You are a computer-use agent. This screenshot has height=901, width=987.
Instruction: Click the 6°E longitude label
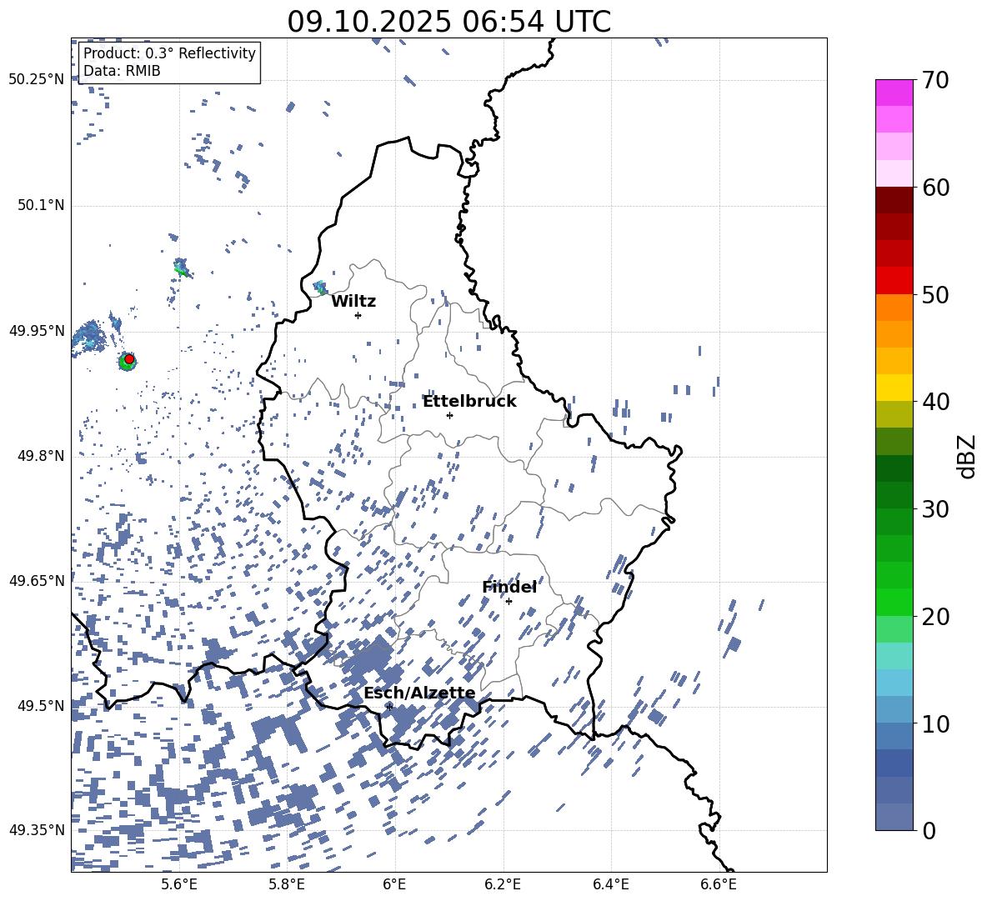(x=394, y=884)
